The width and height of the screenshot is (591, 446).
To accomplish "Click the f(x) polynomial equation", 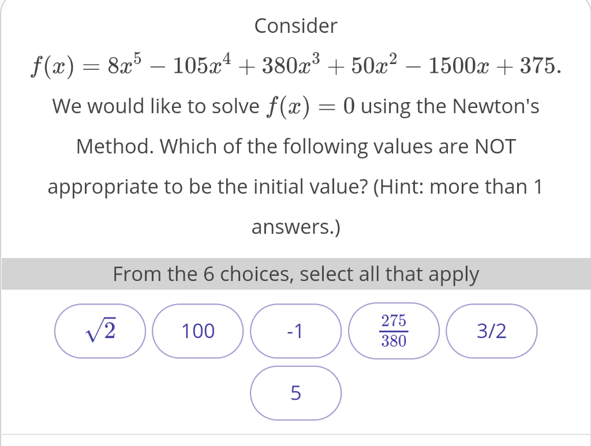I will tap(295, 65).
